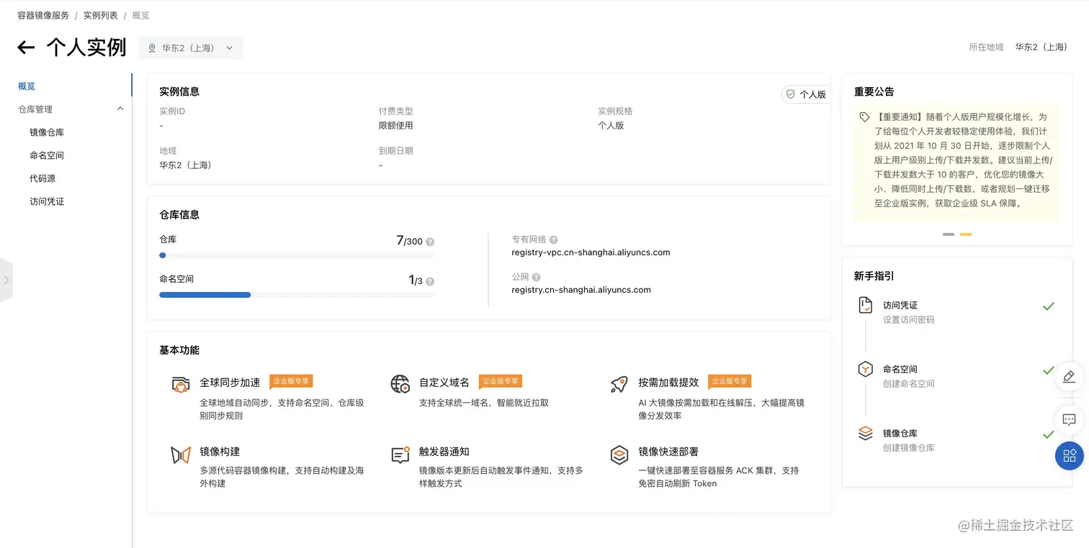Open 访问凭证 in 新手指引
This screenshot has width=1089, height=548.
(x=900, y=306)
